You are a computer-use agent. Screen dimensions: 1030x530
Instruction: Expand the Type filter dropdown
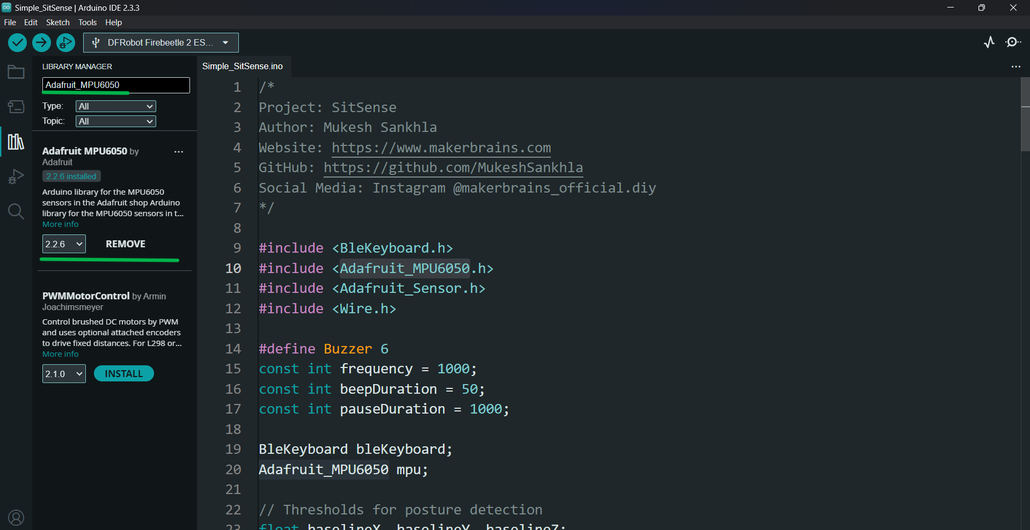116,106
